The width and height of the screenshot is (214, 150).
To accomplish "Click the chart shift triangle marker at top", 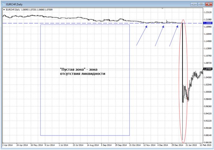I will (162, 8).
